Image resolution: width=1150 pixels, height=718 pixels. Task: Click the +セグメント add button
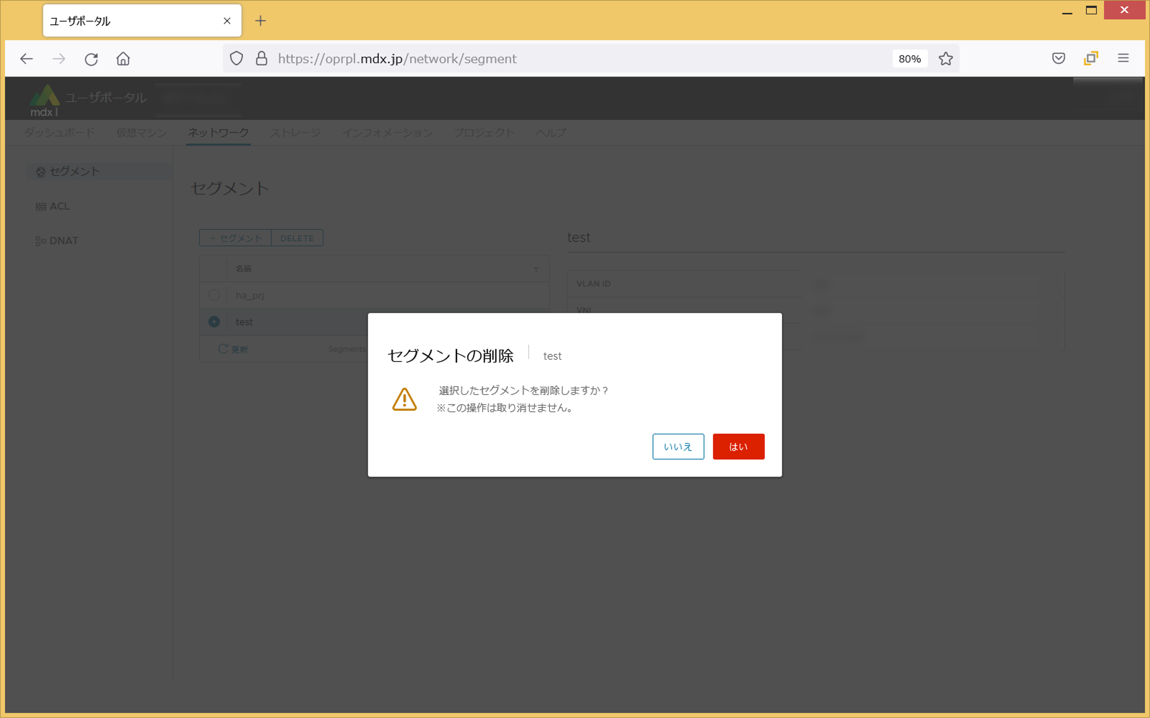point(235,238)
